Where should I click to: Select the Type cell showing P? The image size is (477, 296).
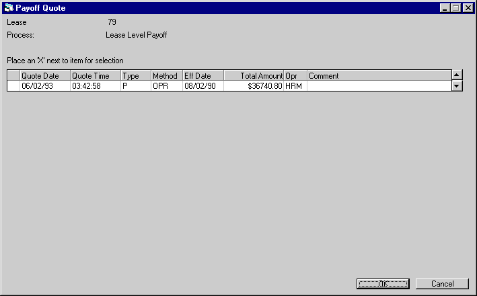click(136, 86)
